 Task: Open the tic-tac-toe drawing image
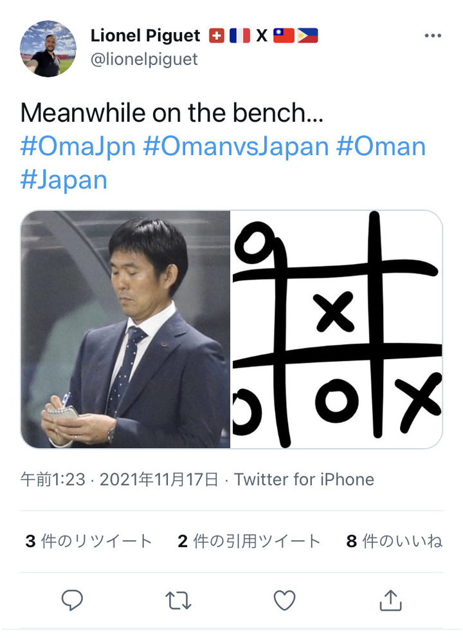[x=336, y=329]
